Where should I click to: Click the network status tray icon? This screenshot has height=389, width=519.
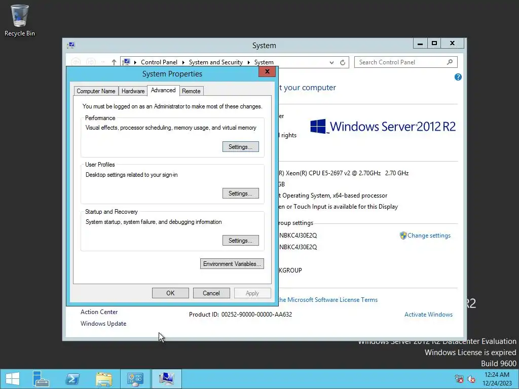pos(459,379)
